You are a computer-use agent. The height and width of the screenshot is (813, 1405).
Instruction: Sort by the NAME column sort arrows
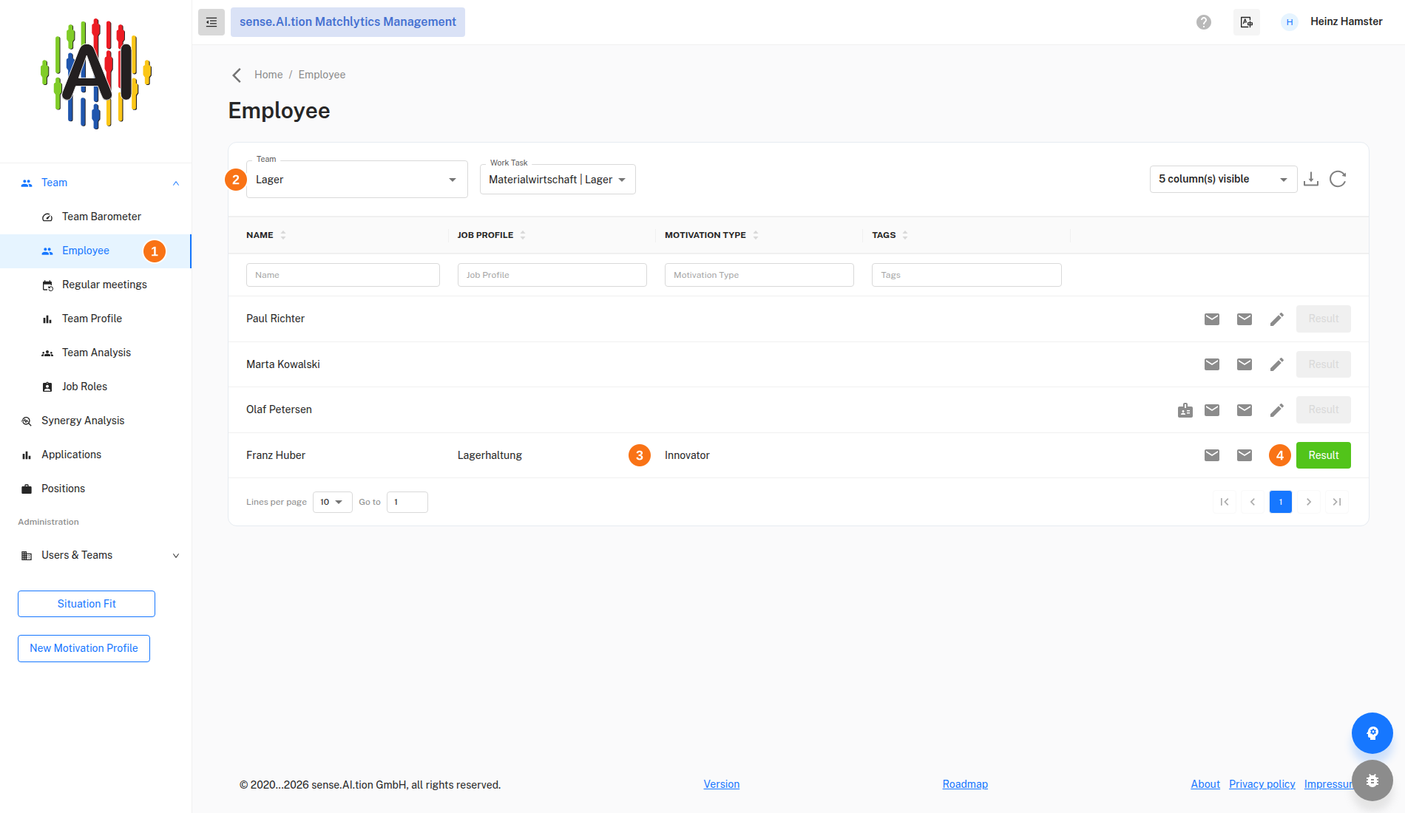tap(283, 235)
